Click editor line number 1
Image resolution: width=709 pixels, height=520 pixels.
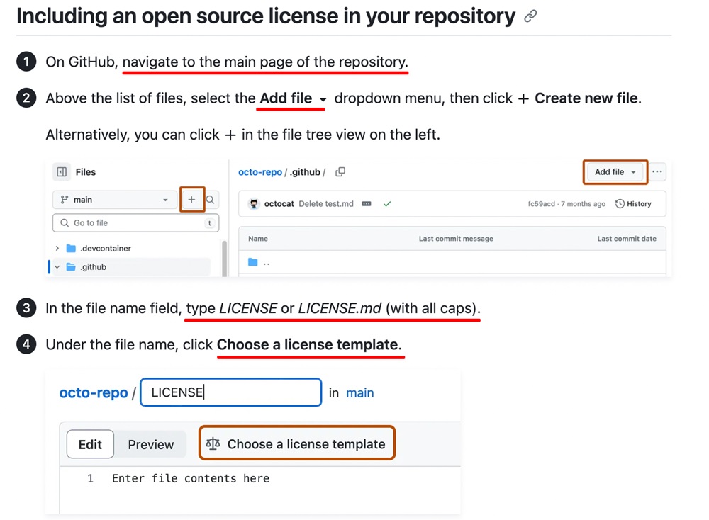coord(91,478)
